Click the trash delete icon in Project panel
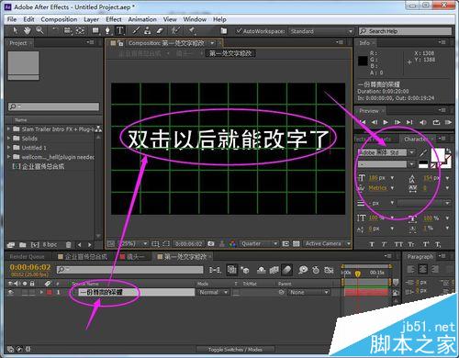 (69, 245)
